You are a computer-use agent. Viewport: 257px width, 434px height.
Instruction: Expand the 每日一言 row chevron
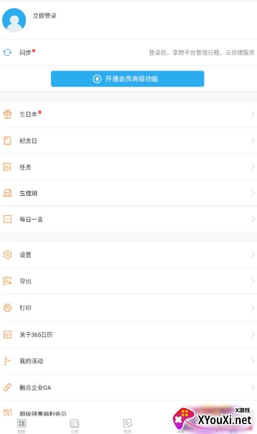tap(253, 219)
